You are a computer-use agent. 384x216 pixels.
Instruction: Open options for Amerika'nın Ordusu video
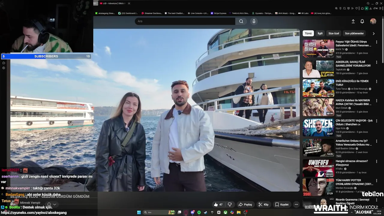pos(376,141)
